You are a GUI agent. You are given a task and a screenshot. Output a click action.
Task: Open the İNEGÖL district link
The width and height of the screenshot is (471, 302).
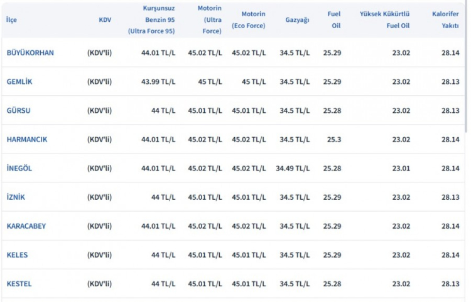pyautogui.click(x=19, y=169)
